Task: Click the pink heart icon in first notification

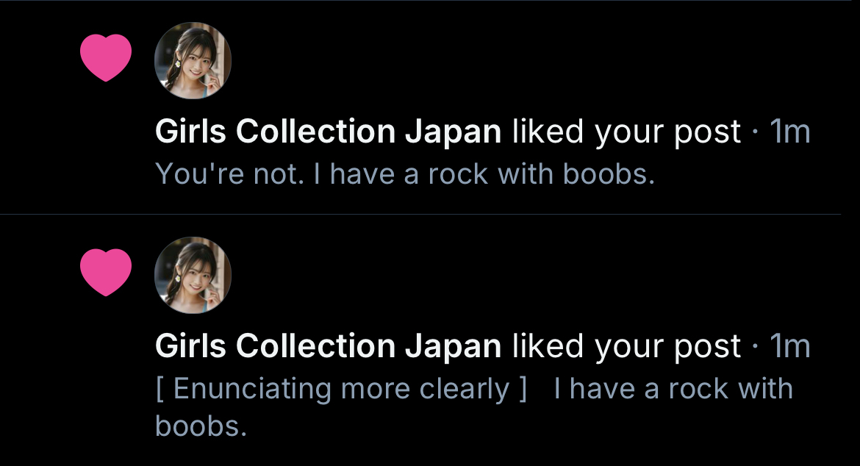Action: [106, 58]
